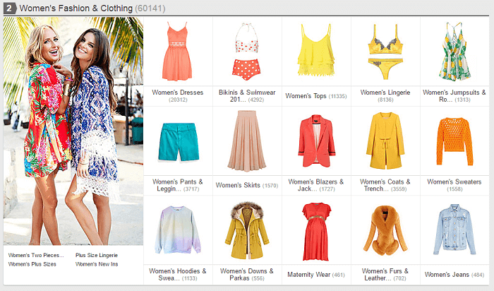Select the teal shorts product image
The width and height of the screenshot is (494, 291).
point(177,141)
